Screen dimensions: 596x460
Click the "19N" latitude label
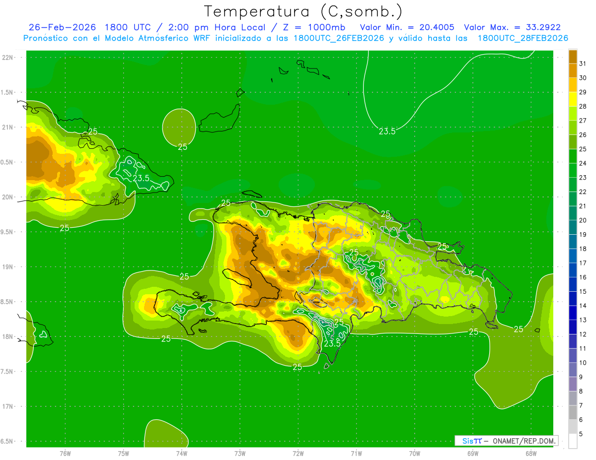click(x=7, y=267)
